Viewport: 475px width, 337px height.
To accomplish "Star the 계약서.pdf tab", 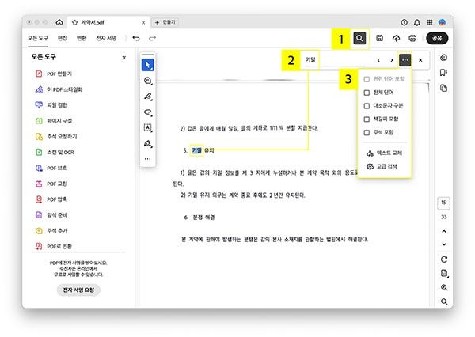I will pos(75,22).
